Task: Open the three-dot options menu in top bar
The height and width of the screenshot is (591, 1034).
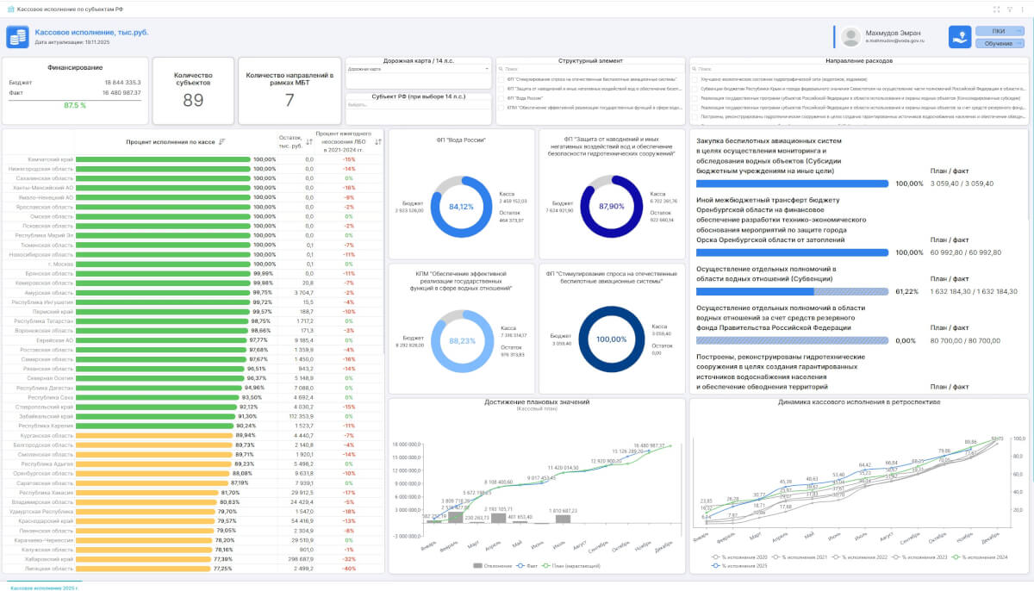Action: point(1022,9)
